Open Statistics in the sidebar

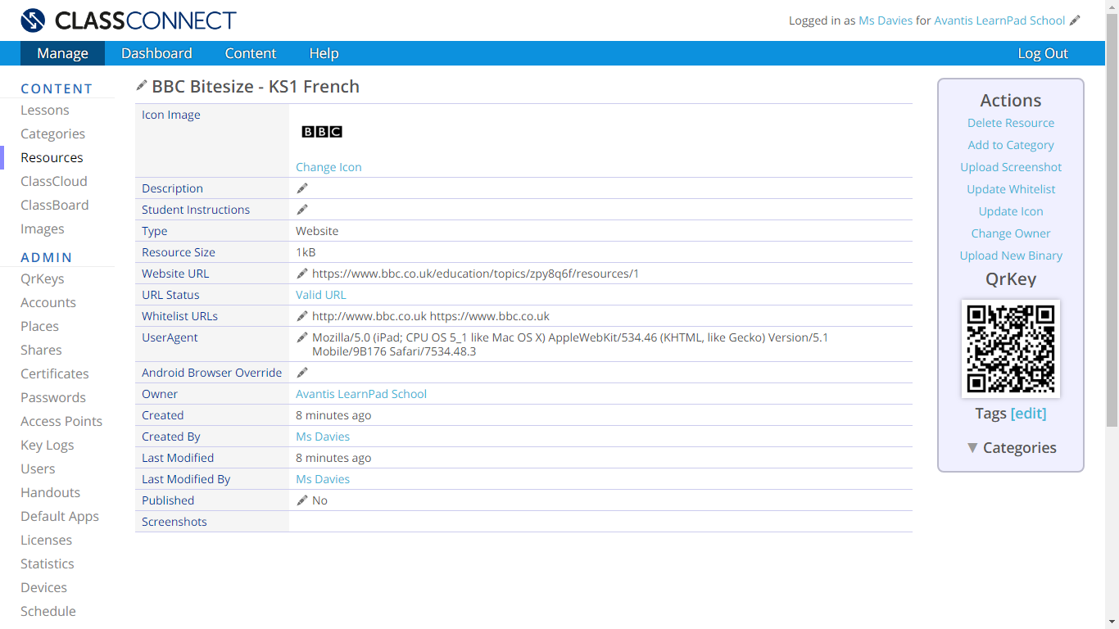48,564
